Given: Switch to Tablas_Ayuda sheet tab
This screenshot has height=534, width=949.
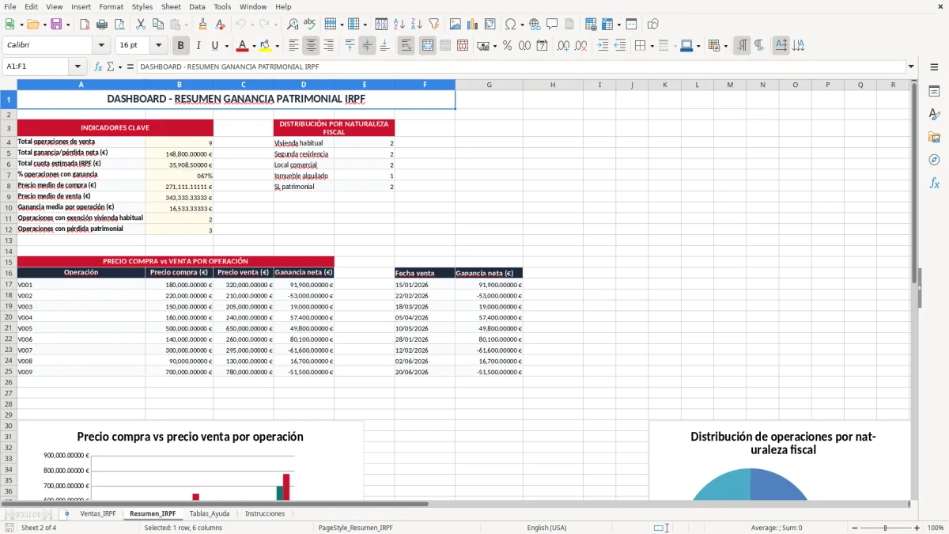Looking at the screenshot, I should (210, 513).
